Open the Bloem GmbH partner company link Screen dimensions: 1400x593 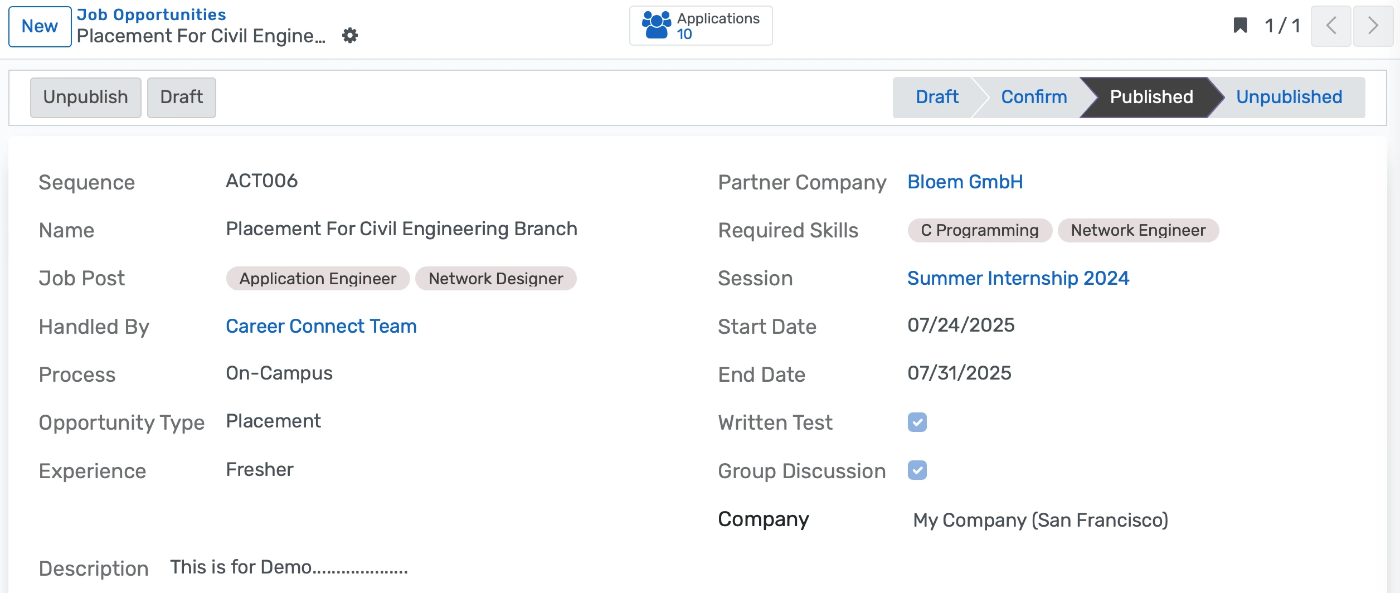click(x=965, y=181)
